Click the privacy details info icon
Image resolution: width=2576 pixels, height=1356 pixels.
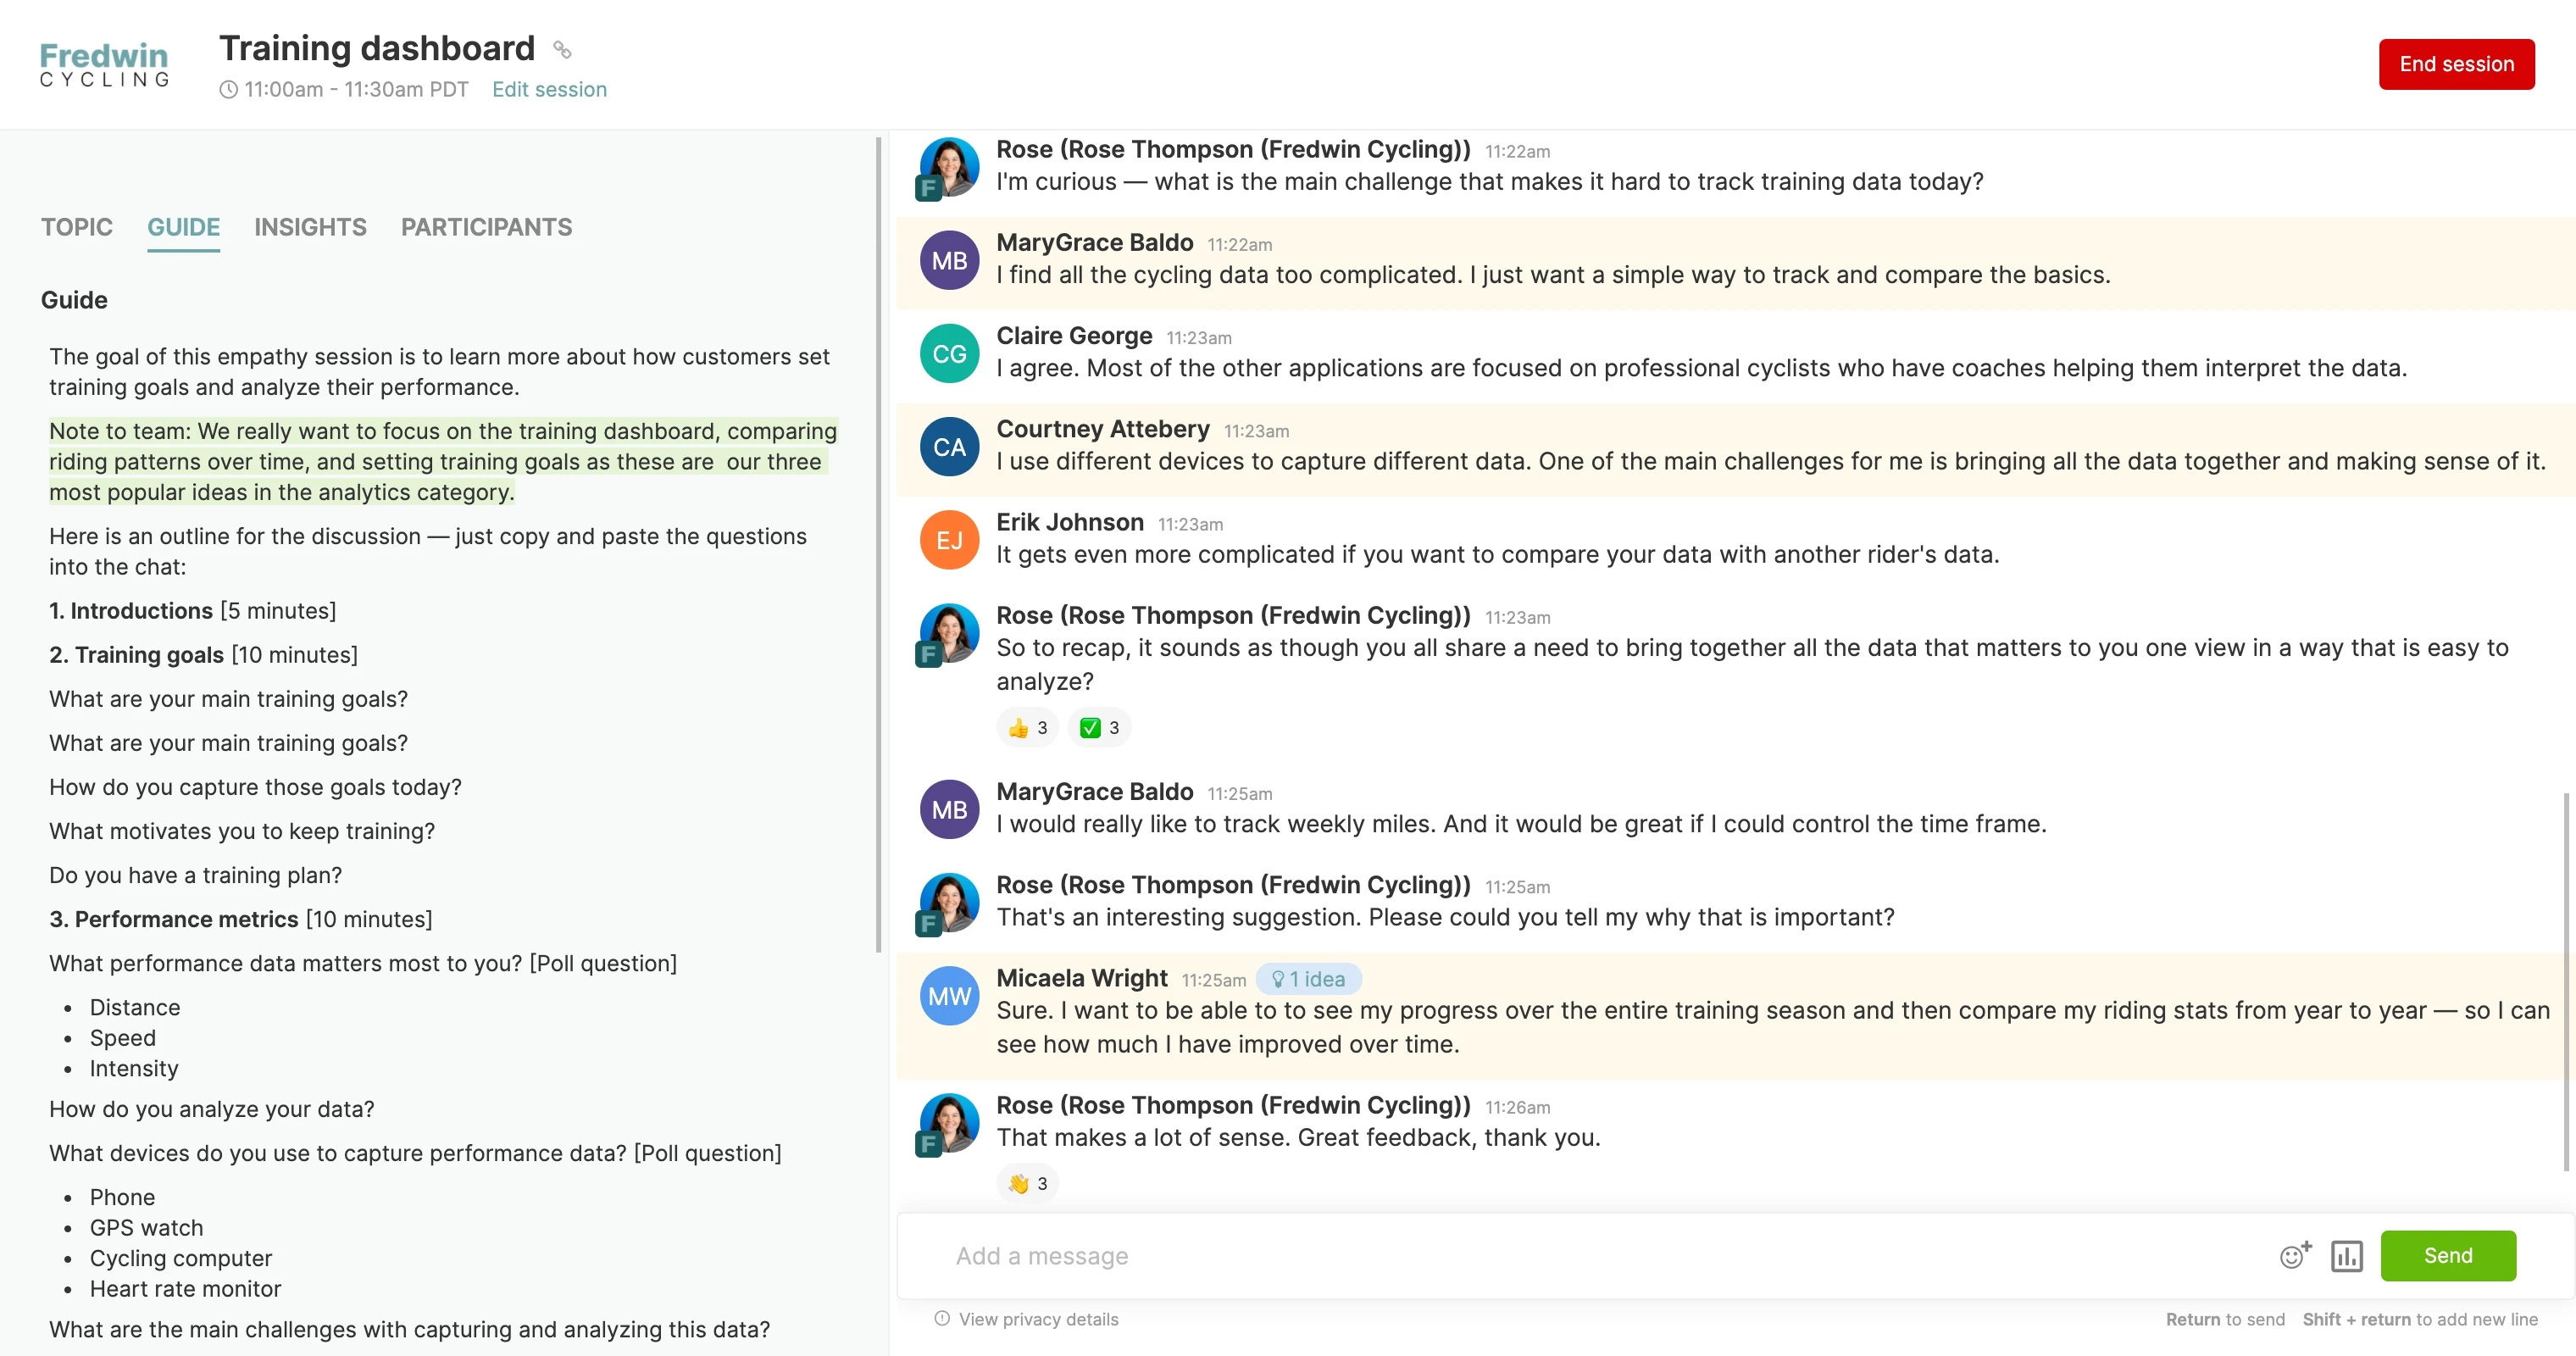click(x=941, y=1318)
